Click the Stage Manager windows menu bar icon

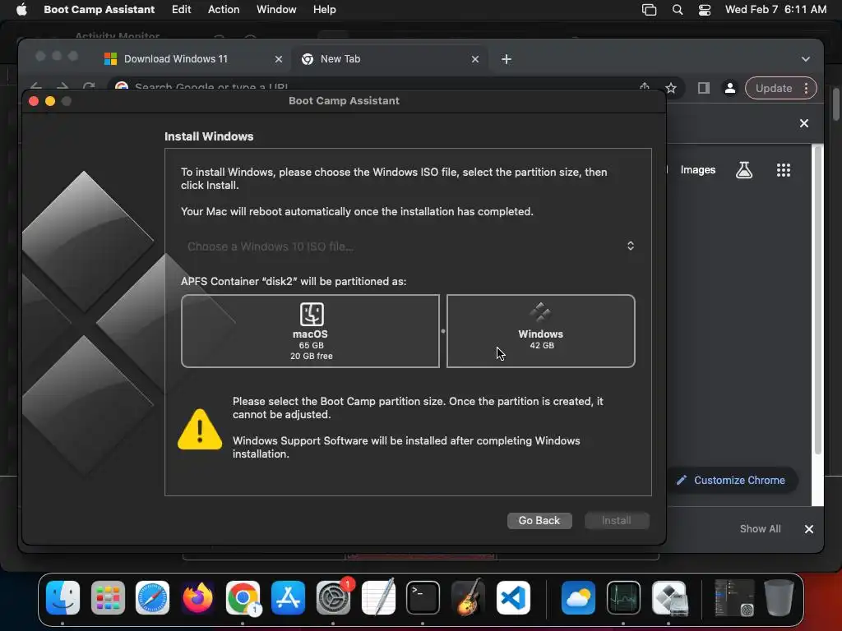649,10
